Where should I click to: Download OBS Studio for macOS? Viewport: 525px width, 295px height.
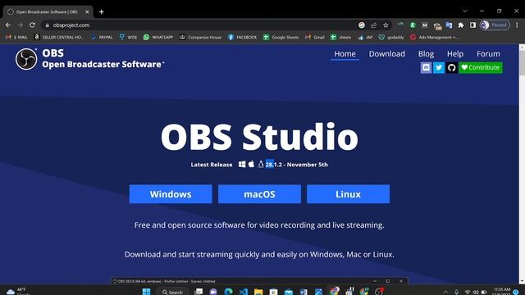(259, 194)
